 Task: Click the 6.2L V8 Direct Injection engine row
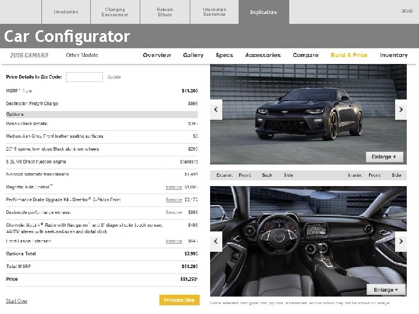[102, 162]
